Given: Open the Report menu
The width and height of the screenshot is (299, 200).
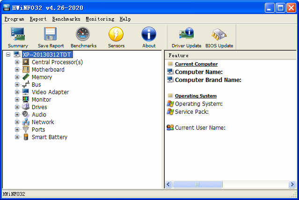Looking at the screenshot, I should click(38, 19).
